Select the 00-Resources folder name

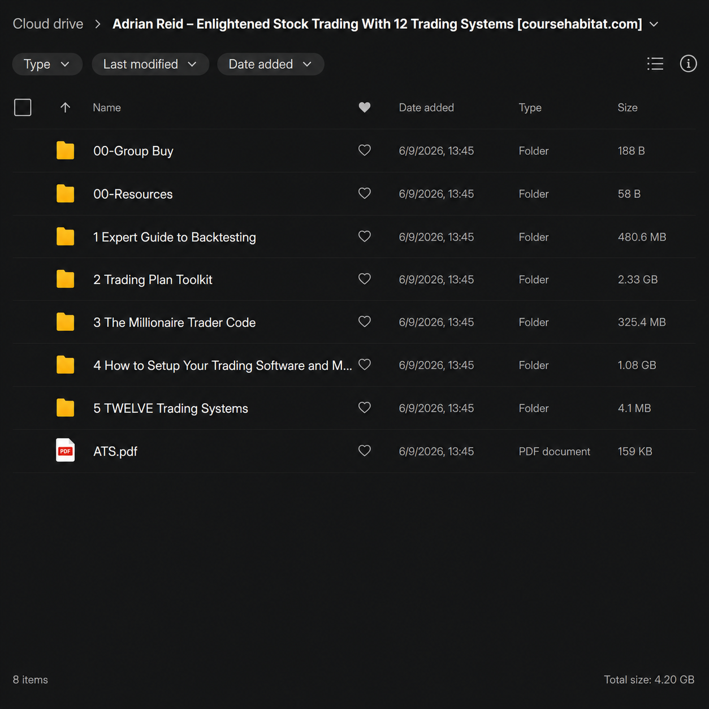pyautogui.click(x=133, y=194)
